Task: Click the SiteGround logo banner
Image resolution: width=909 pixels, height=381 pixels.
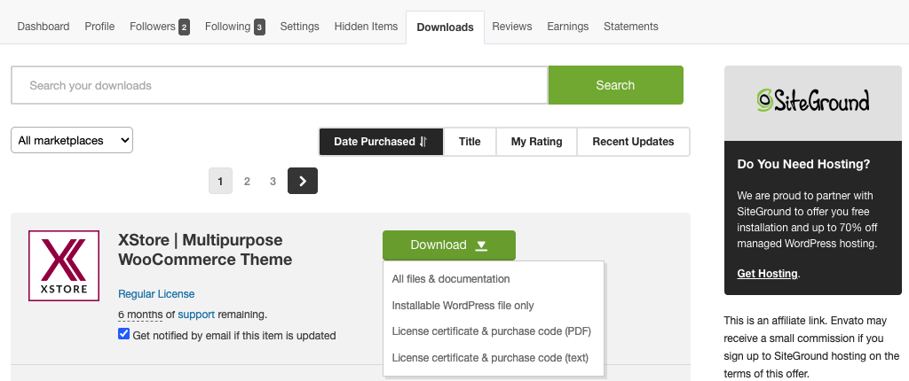Action: 812,102
